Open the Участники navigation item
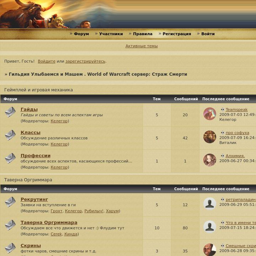 pos(111,34)
